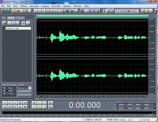The height and width of the screenshot is (122, 158).
Task: Click the green horizontal scroll range bar
Action: pos(92,16)
